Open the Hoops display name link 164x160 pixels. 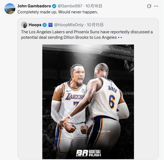coord(35,25)
